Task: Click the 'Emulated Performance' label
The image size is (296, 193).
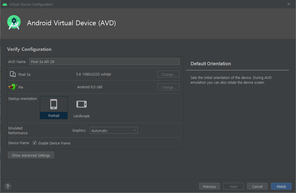Action: [18, 131]
